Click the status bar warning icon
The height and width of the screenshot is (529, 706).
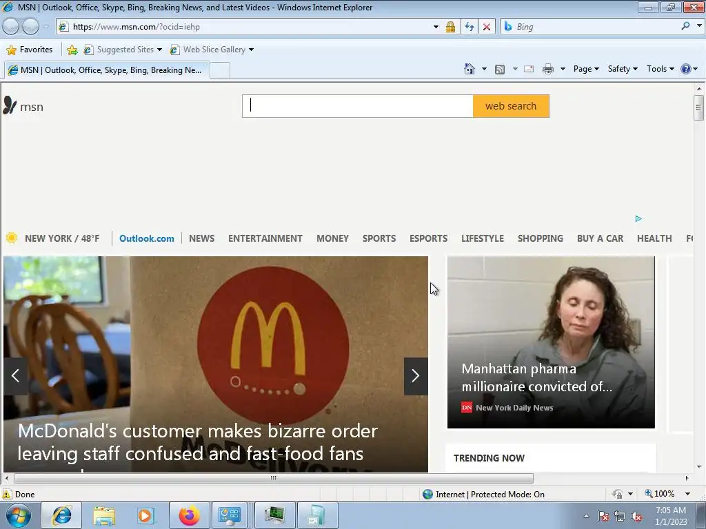tap(6, 495)
